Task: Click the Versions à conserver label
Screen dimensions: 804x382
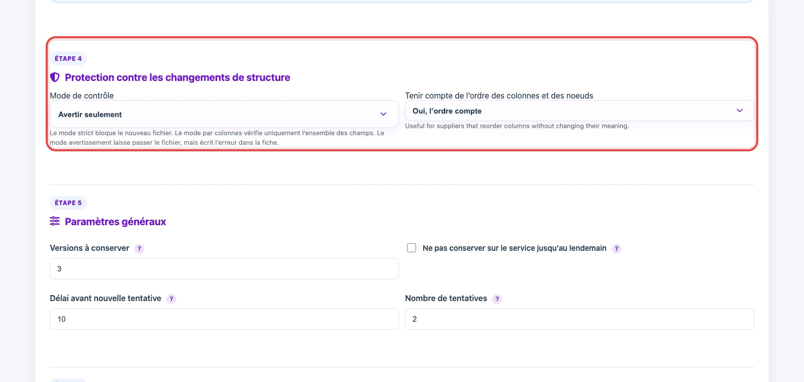Action: pyautogui.click(x=89, y=248)
